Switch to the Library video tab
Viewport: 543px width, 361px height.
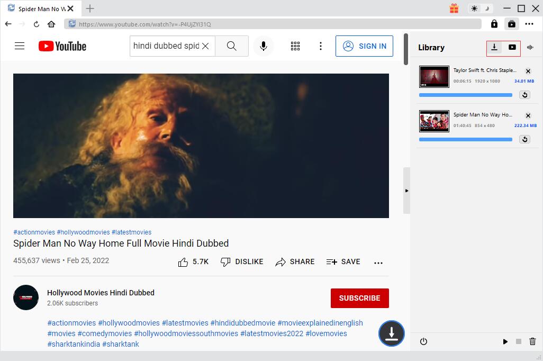(x=512, y=48)
